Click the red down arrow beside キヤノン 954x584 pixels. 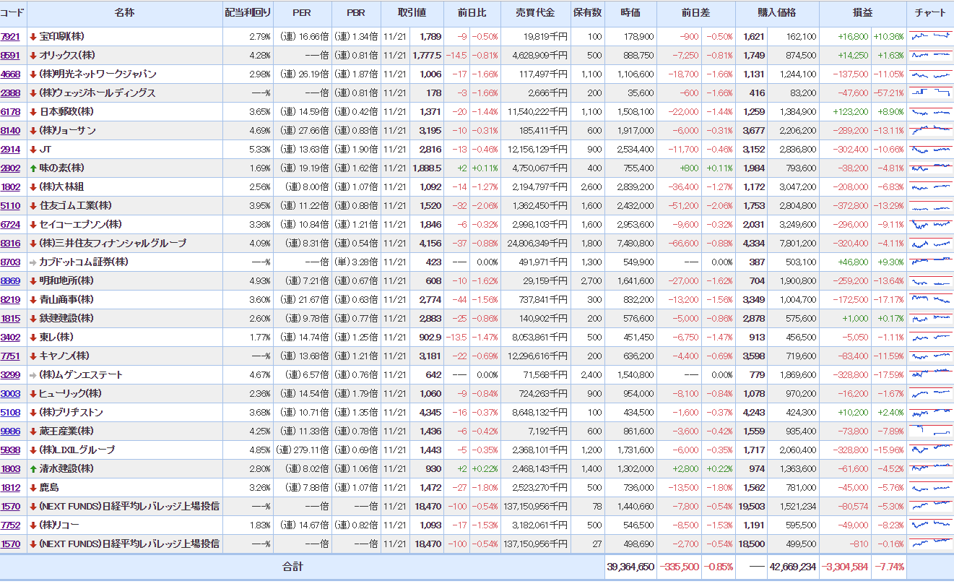click(x=33, y=356)
